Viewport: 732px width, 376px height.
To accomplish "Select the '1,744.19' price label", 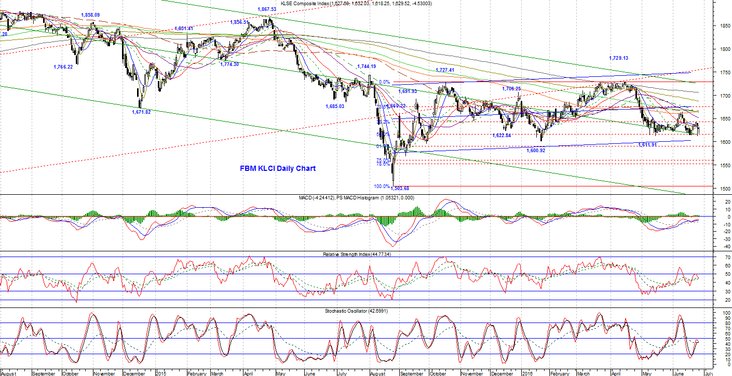I will [x=366, y=66].
